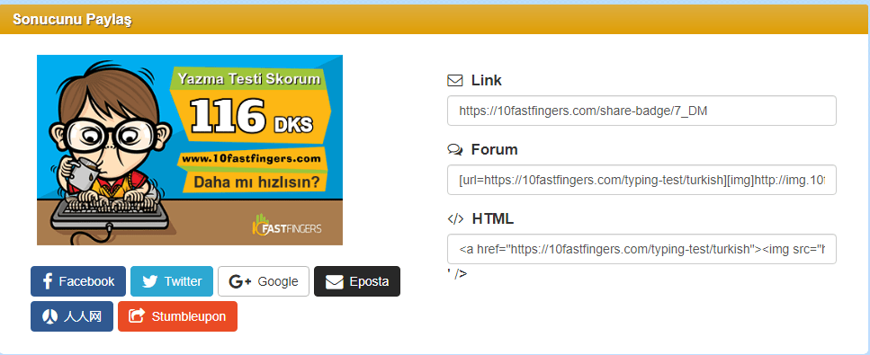Send result through Eposta button

[357, 281]
